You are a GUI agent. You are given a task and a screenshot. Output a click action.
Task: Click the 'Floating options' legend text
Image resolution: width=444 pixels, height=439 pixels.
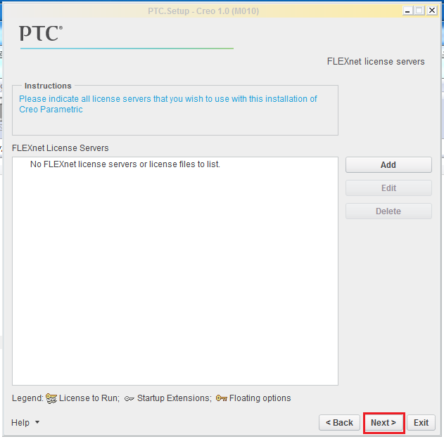click(260, 398)
